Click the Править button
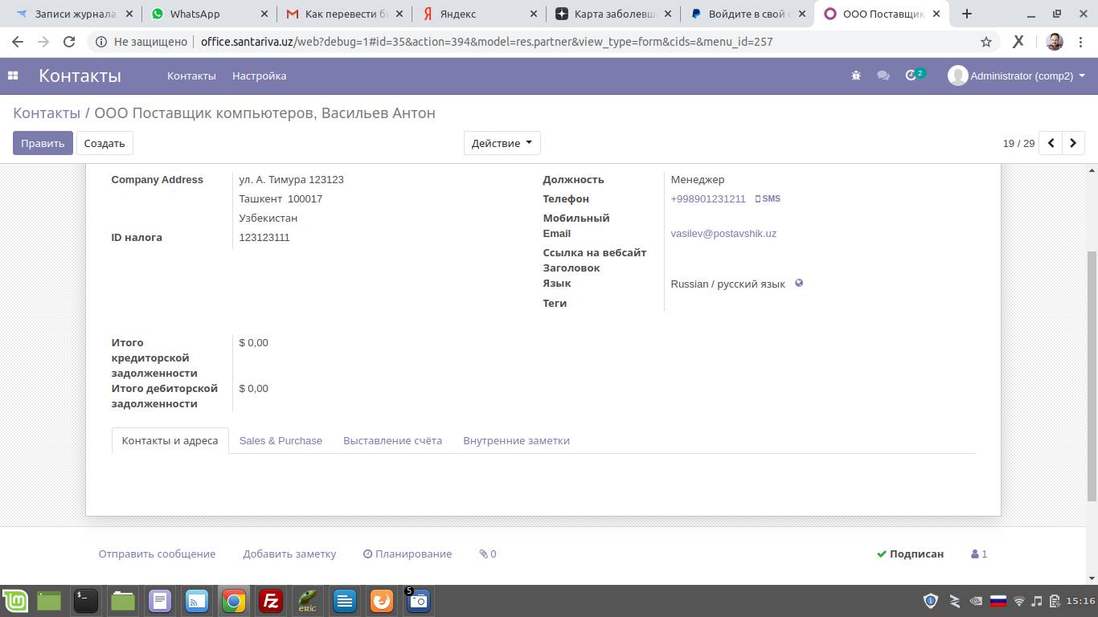1098x617 pixels. coord(43,143)
